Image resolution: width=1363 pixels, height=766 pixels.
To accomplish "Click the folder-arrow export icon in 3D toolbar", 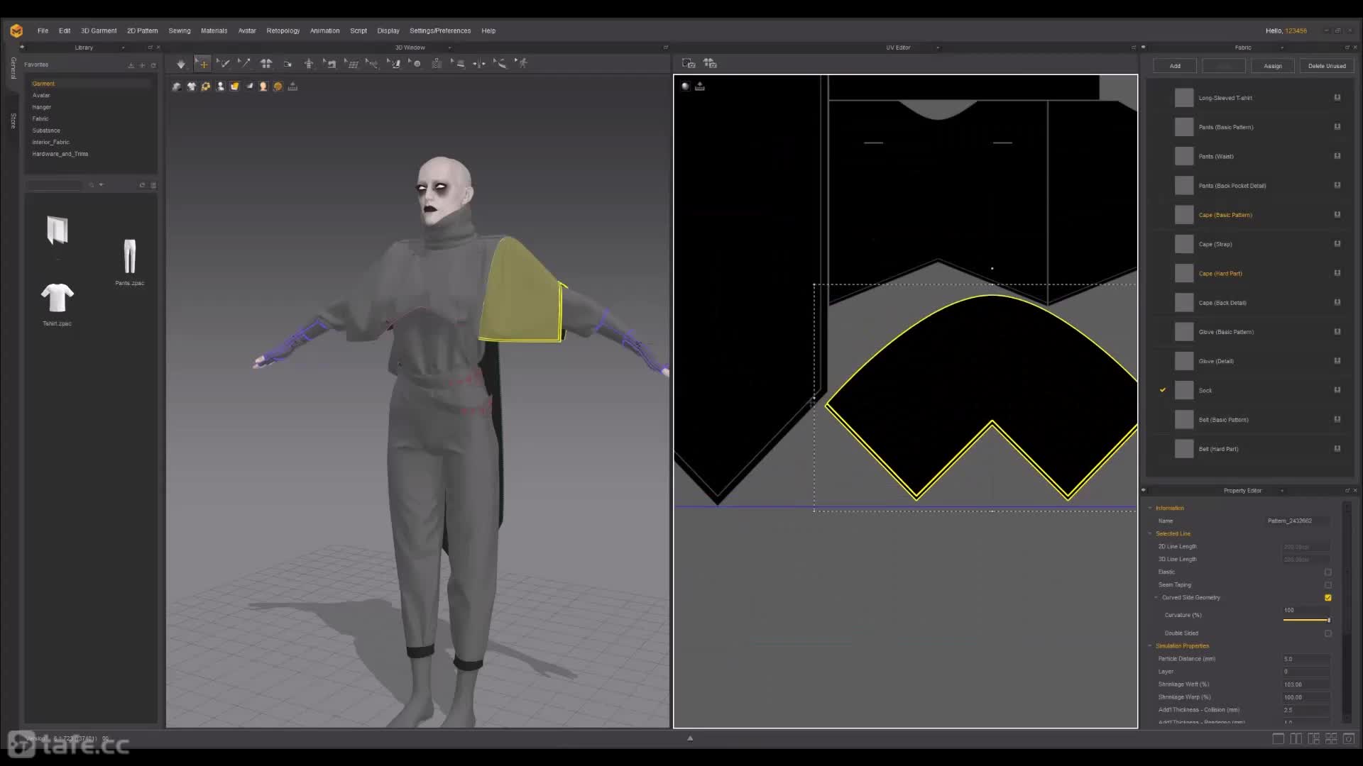I will pyautogui.click(x=288, y=64).
